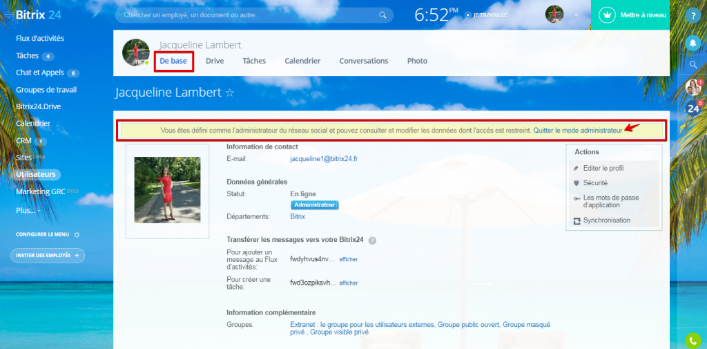This screenshot has height=349, width=707.
Task: Click the Administrateur badge
Action: (x=314, y=205)
